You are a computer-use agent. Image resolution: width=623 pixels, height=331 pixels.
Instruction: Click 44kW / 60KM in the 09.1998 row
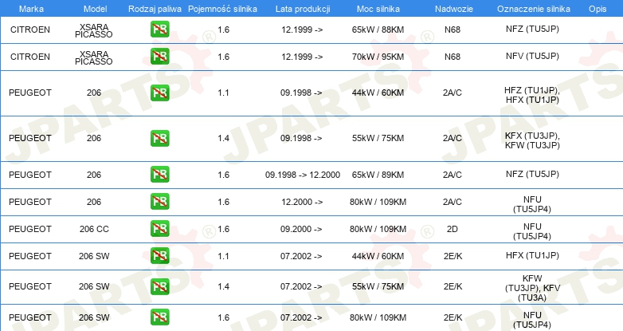click(378, 93)
